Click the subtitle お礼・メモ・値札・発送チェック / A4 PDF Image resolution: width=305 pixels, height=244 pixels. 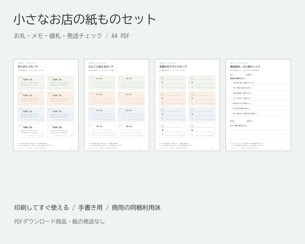tap(71, 36)
